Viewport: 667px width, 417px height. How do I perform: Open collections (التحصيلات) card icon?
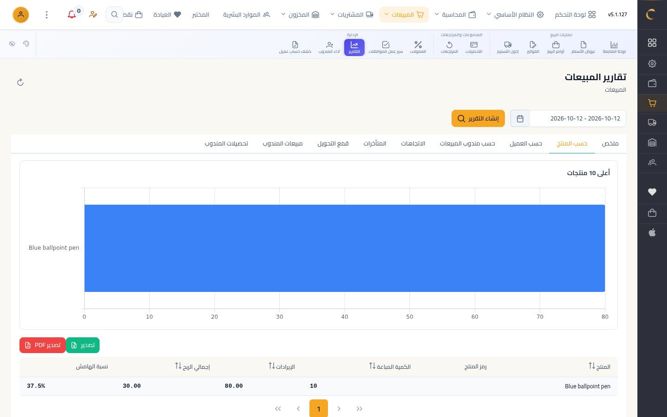(x=474, y=47)
